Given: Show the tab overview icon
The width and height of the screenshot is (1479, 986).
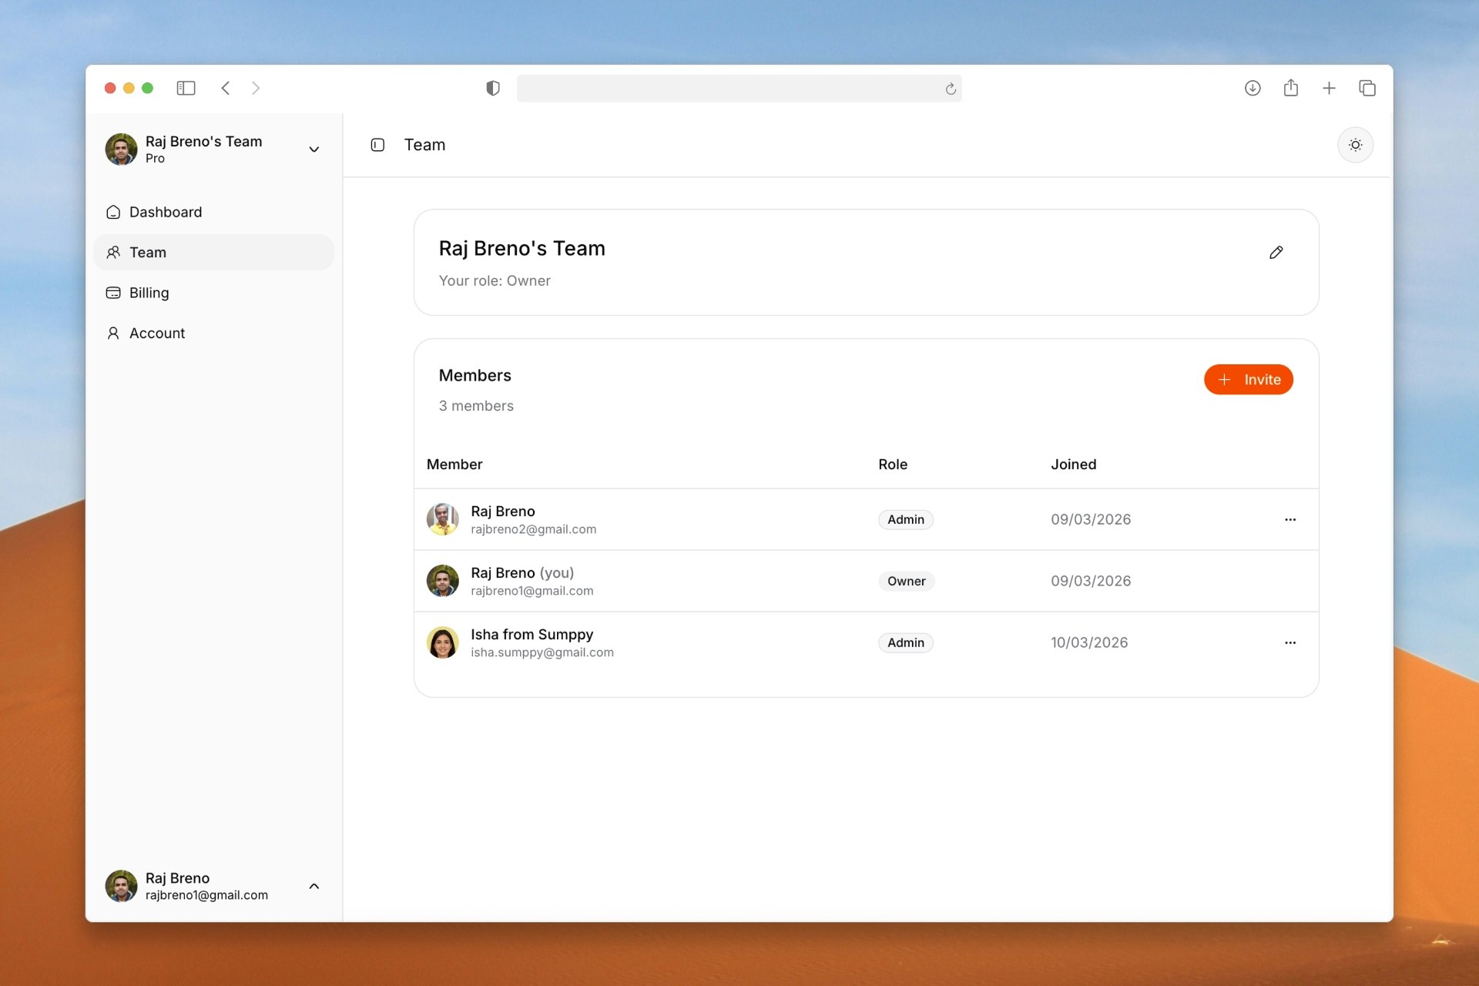Looking at the screenshot, I should coord(1367,88).
